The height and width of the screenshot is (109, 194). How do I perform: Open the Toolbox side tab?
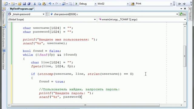(190, 14)
